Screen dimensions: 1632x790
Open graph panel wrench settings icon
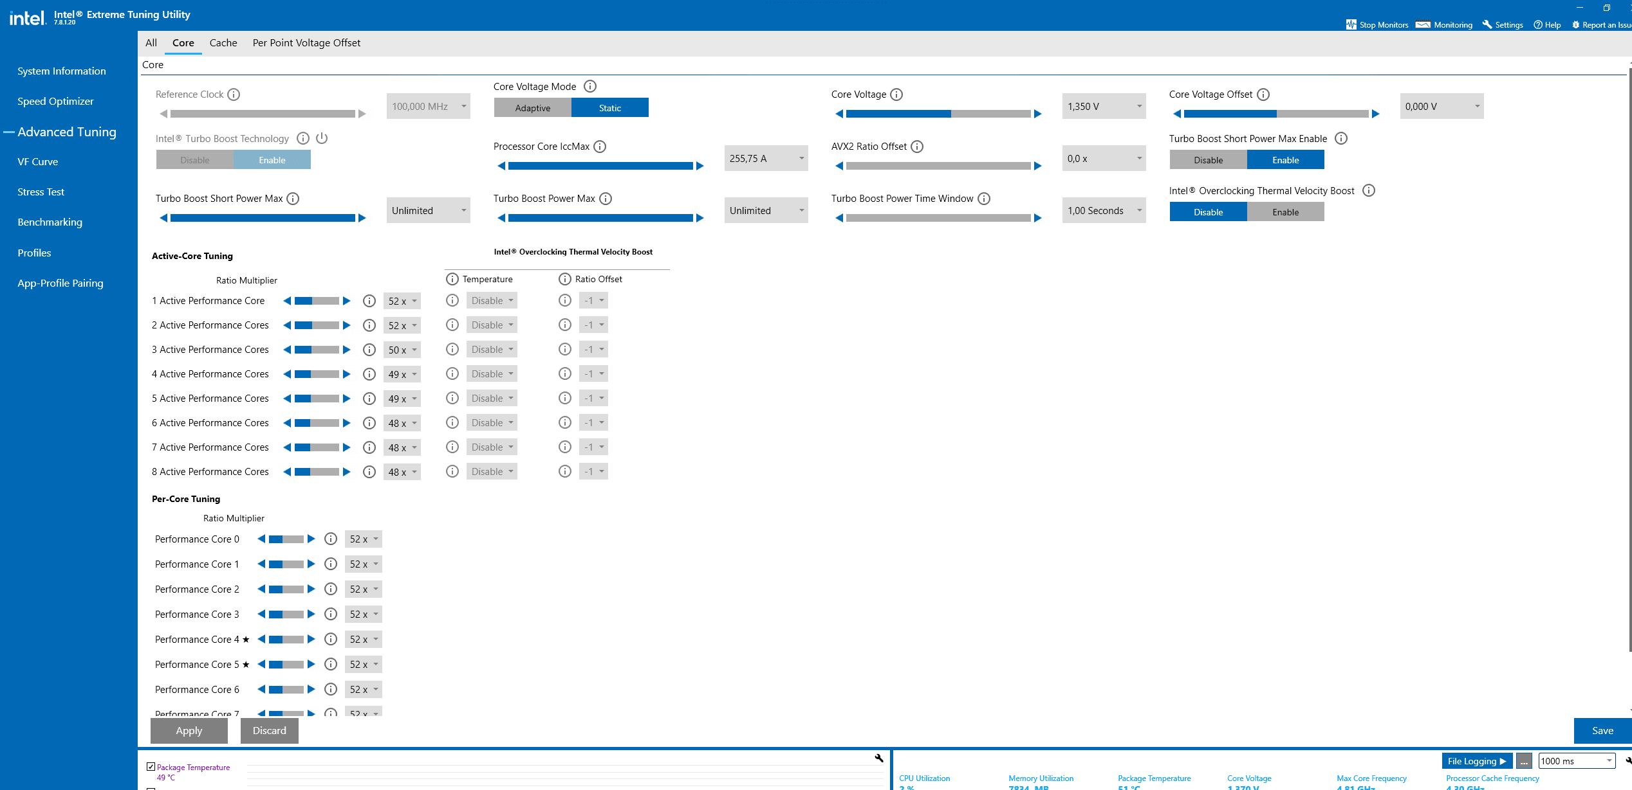879,758
